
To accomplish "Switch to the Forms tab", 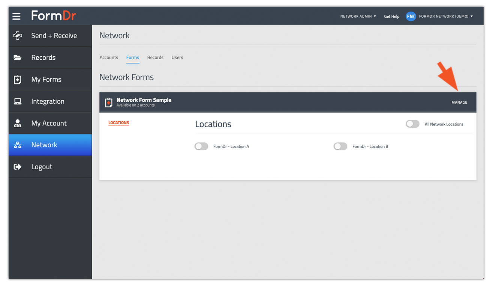I will [133, 57].
